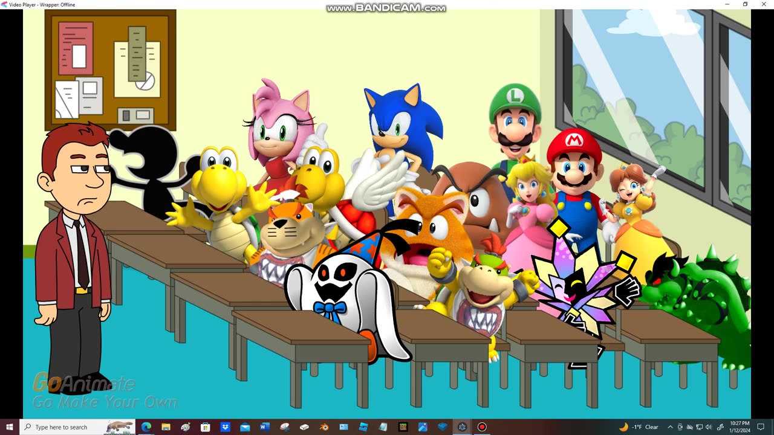Open the Minecraft icon in the taskbar
The image size is (774, 435).
tap(403, 427)
